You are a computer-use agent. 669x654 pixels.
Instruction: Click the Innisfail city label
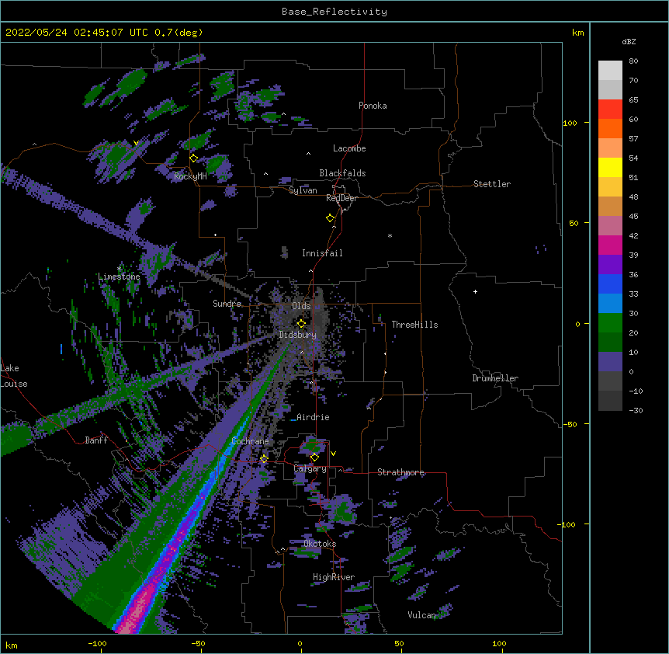[322, 253]
